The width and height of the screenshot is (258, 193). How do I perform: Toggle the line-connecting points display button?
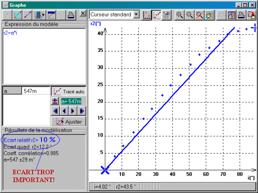(x=157, y=15)
